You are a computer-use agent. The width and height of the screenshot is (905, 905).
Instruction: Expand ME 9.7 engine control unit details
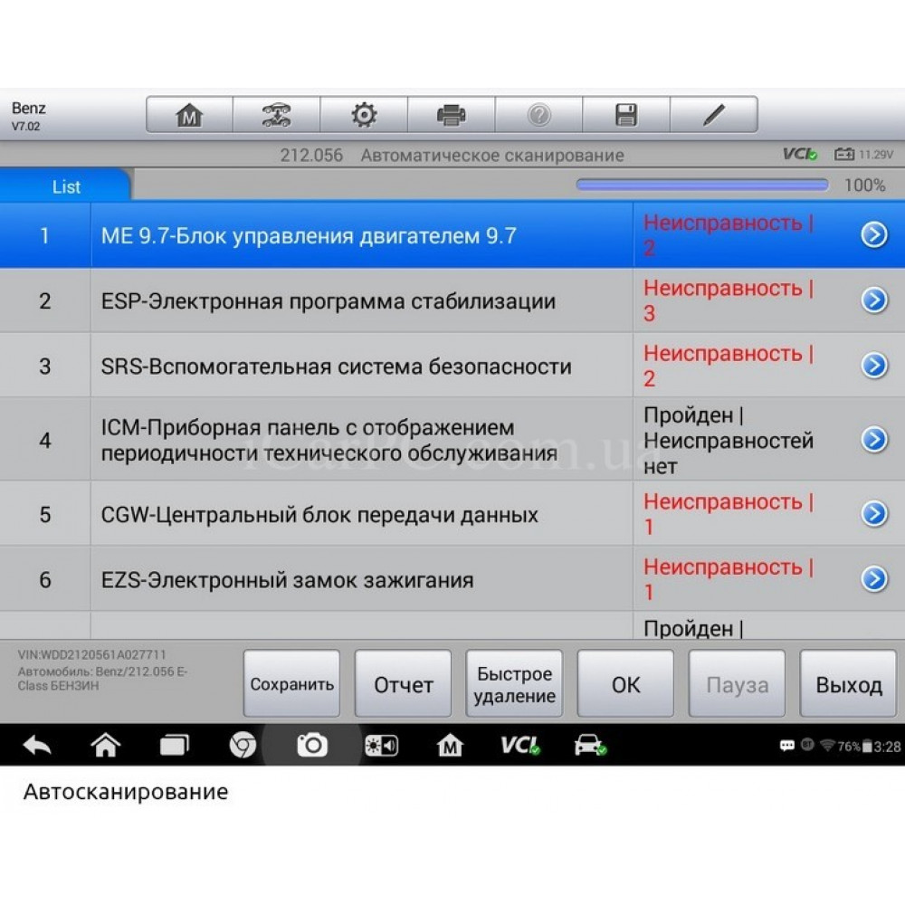[x=873, y=235]
